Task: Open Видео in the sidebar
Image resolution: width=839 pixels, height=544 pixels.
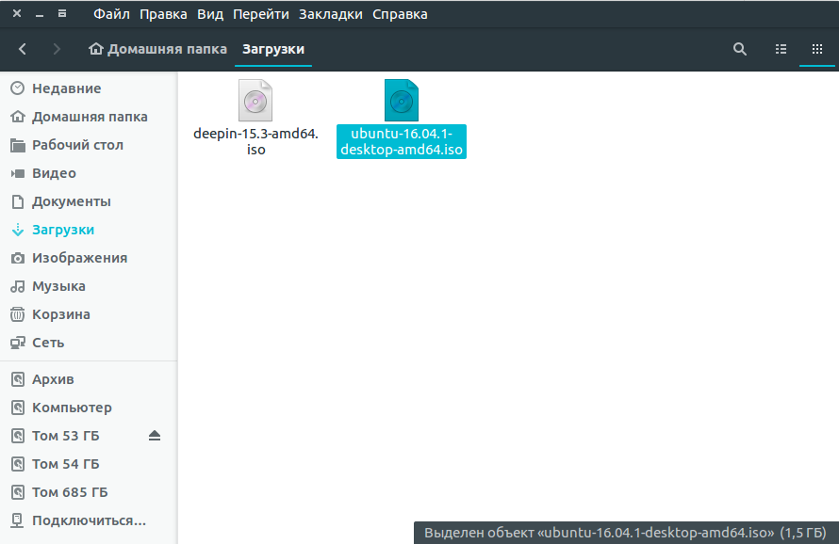Action: (x=89, y=173)
